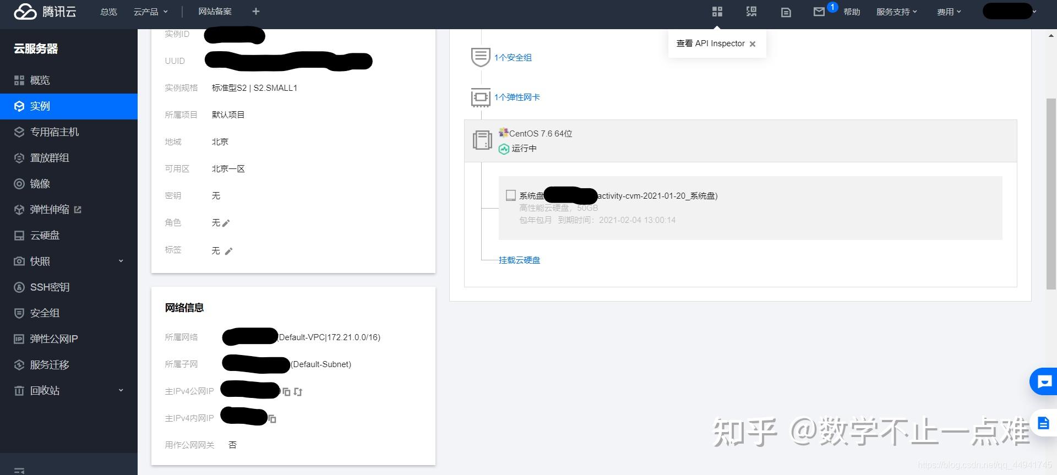Expand 费用 billing dropdown

click(949, 12)
